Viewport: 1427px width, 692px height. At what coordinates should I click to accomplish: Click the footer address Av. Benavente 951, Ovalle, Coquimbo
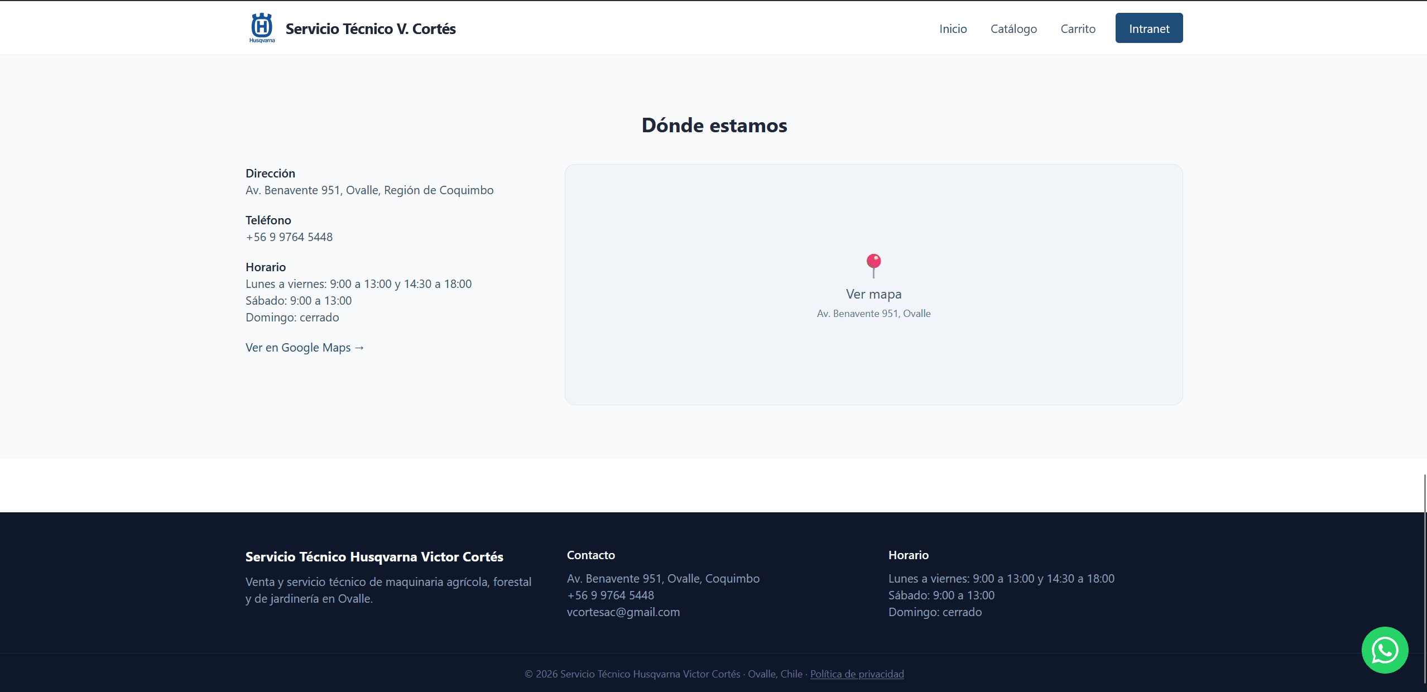point(663,579)
